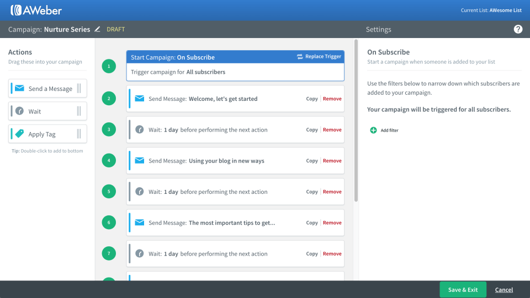Click envelope icon of Welcome message step
The image size is (530, 298).
click(140, 99)
